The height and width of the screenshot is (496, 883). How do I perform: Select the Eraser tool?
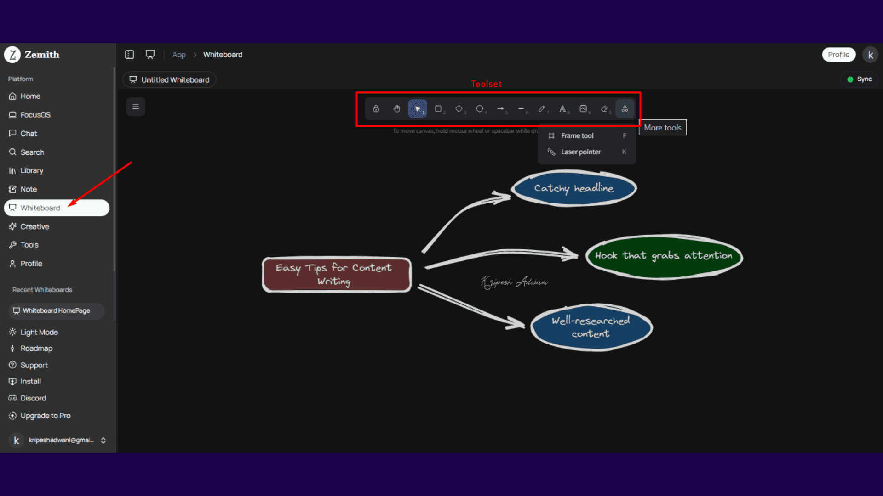604,109
